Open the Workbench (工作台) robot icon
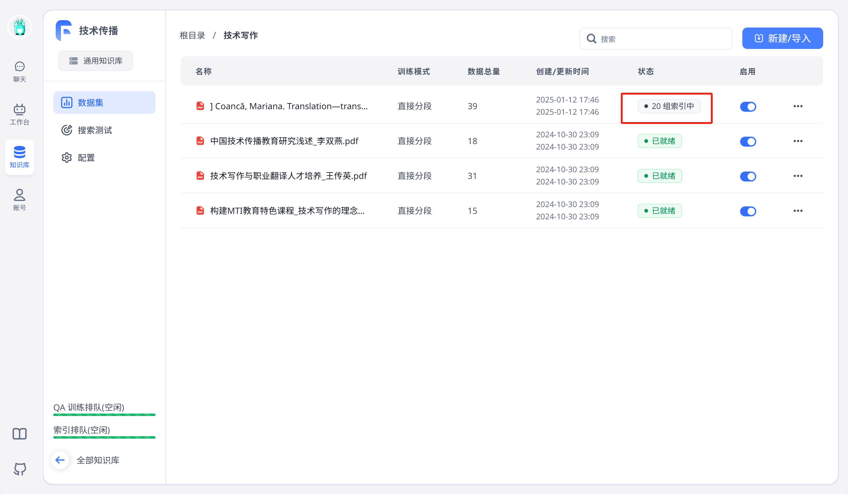Viewport: 848px width, 494px height. click(20, 114)
